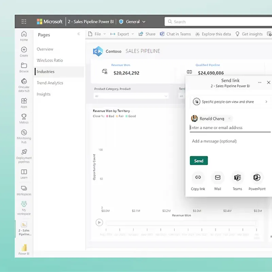The image size is (272, 272).
Task: Click the Power BI logo at bottom
Action: point(24,248)
